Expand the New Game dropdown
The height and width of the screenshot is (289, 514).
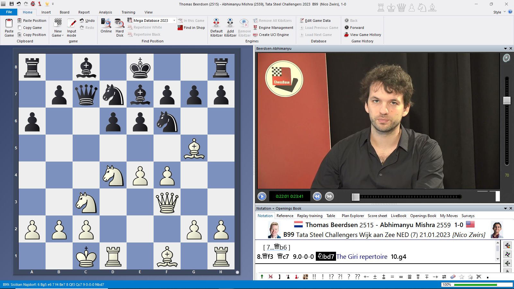point(58,35)
